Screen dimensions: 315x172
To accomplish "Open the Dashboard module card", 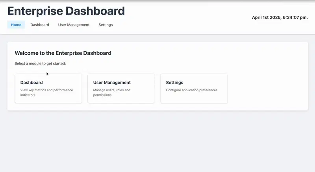I will (48, 88).
